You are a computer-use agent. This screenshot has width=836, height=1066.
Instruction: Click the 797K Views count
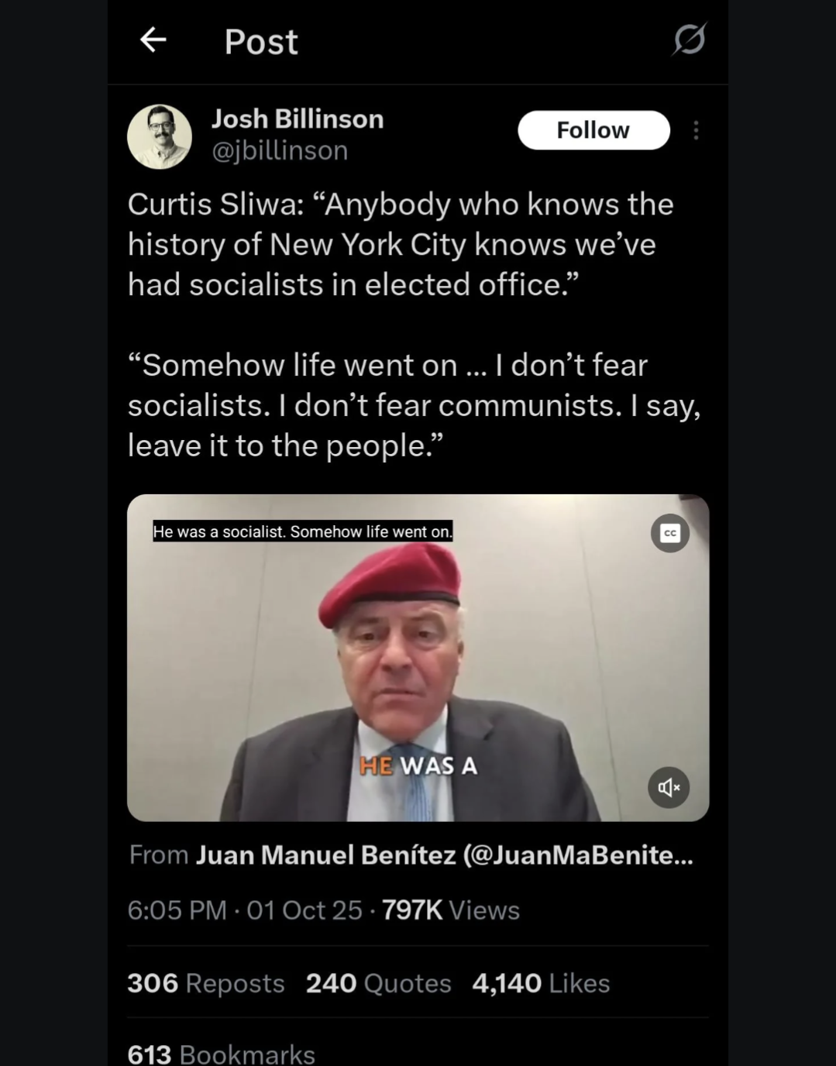click(450, 910)
